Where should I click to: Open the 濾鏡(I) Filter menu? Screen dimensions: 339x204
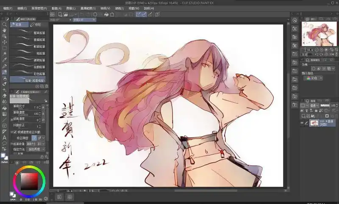(x=119, y=8)
